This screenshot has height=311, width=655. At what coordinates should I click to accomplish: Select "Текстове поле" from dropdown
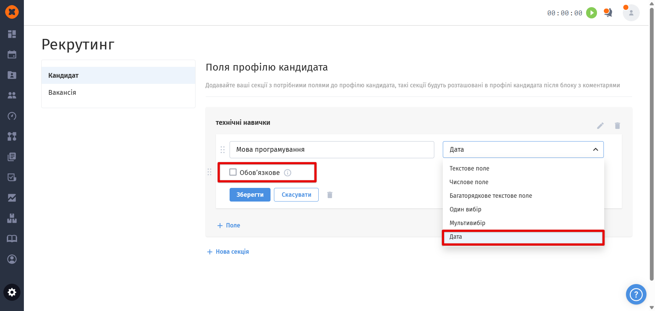click(x=469, y=168)
